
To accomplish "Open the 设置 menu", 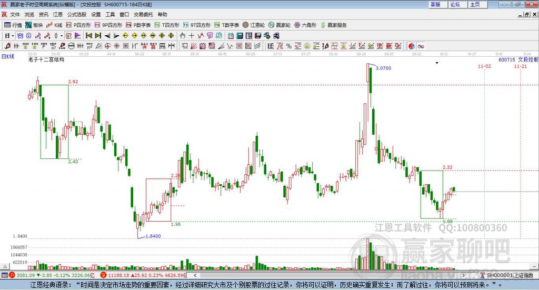I will (96, 14).
